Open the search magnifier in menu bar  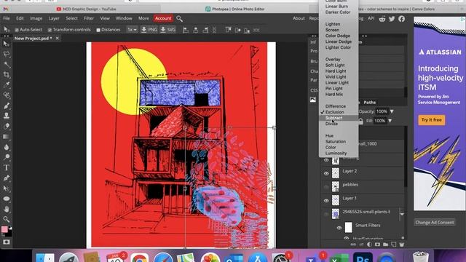tap(179, 19)
